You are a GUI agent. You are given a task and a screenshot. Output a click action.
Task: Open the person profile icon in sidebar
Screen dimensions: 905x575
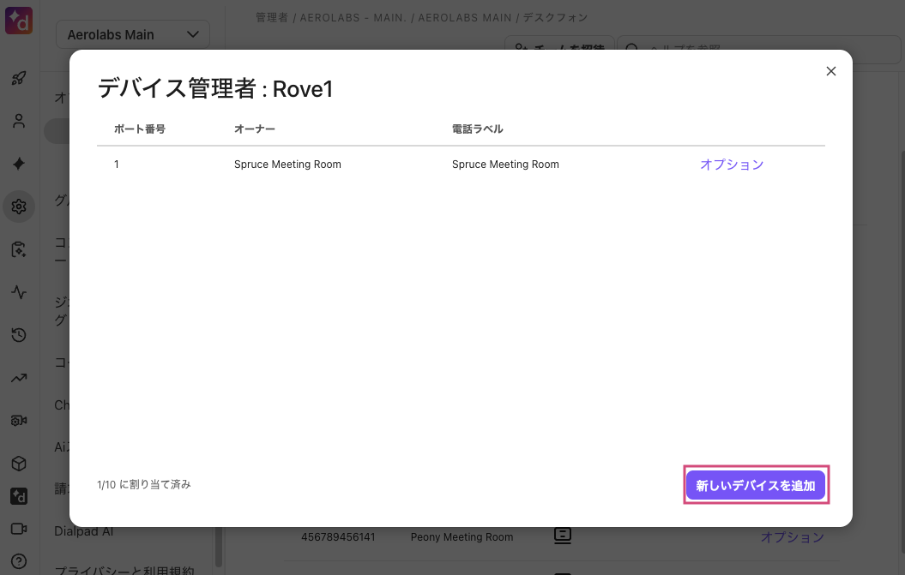19,121
